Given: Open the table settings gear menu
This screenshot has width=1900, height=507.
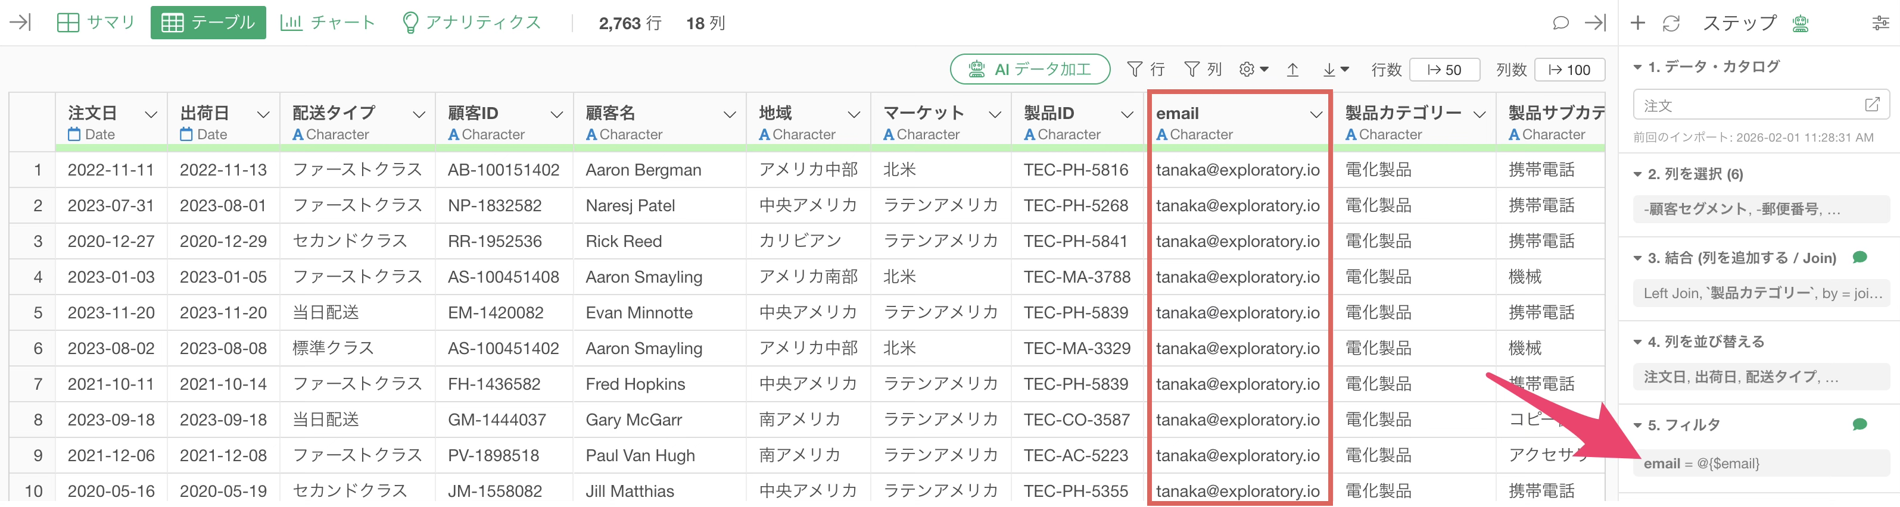Looking at the screenshot, I should coord(1253,69).
